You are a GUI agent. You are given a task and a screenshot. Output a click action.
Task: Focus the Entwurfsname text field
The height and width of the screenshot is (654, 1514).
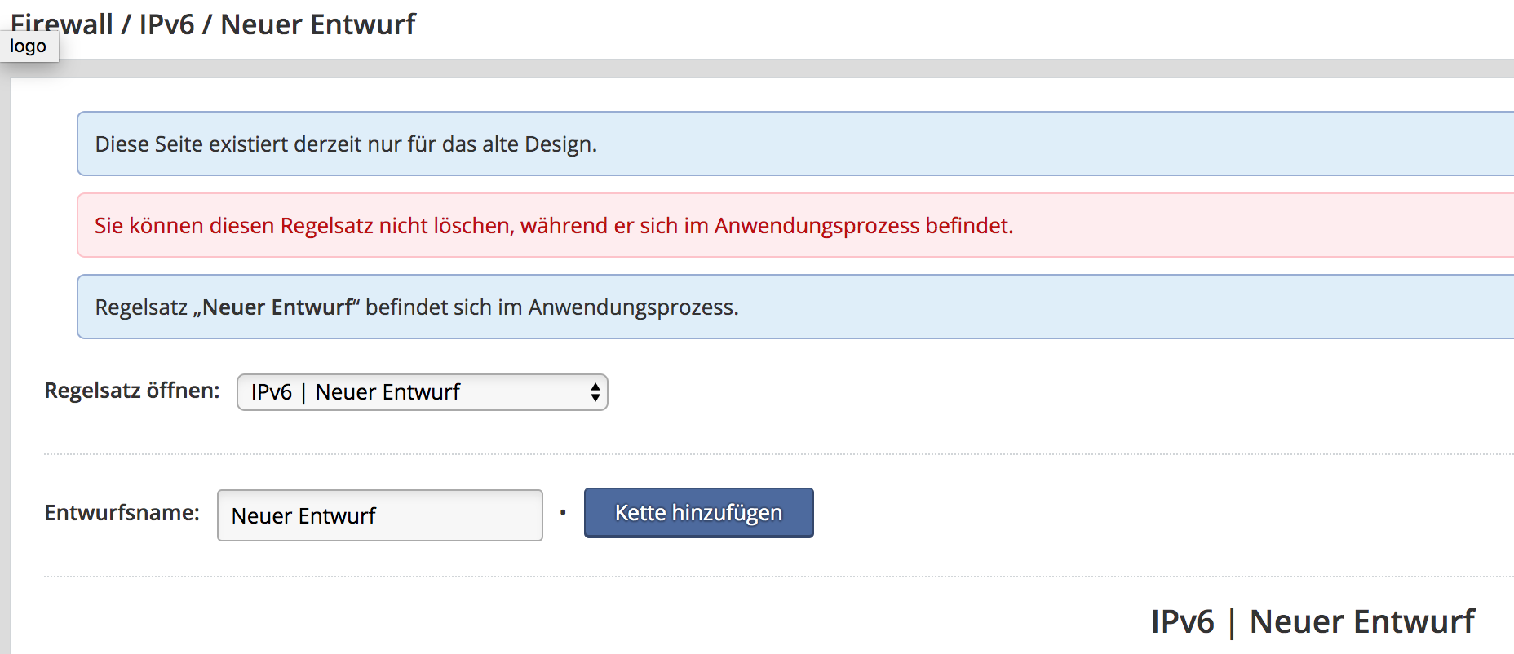[379, 515]
